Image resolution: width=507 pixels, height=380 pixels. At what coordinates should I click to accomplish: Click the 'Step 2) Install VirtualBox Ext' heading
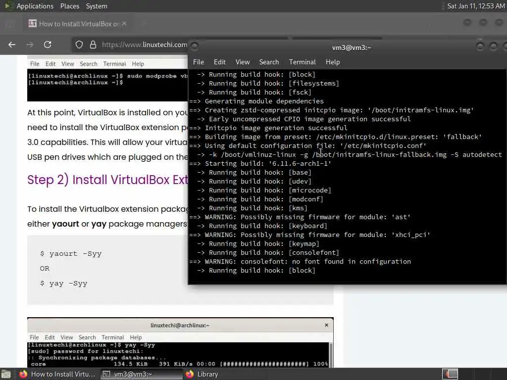coord(107,180)
